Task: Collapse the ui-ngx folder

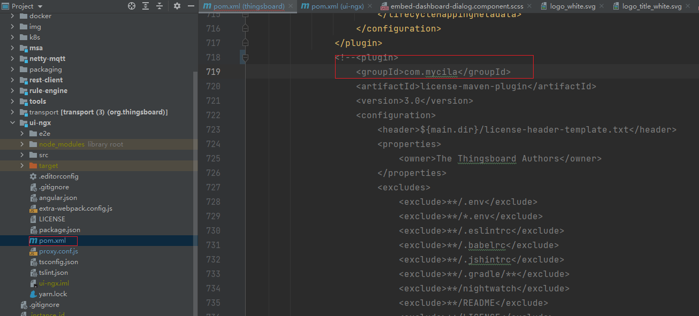Action: coord(13,123)
